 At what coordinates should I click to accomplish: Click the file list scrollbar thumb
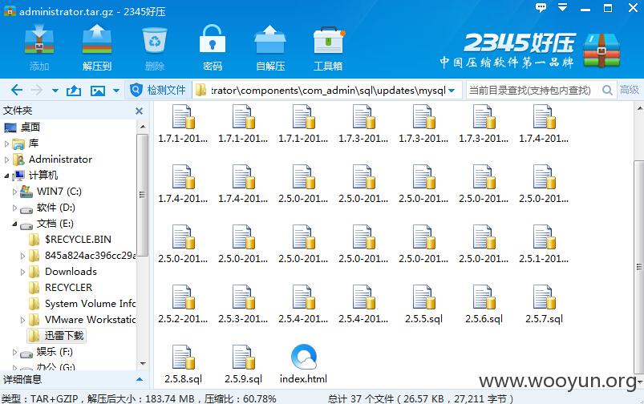pos(639,267)
